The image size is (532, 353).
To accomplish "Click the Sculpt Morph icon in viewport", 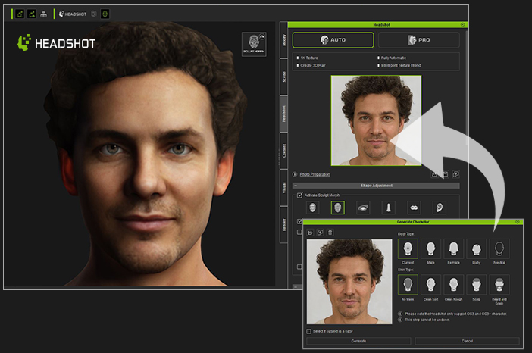I will (253, 44).
